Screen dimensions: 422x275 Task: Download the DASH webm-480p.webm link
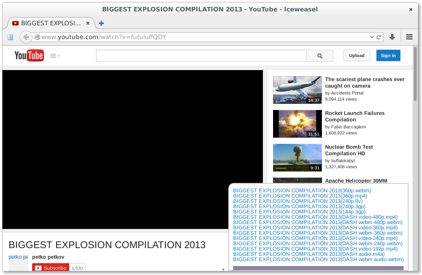click(317, 222)
